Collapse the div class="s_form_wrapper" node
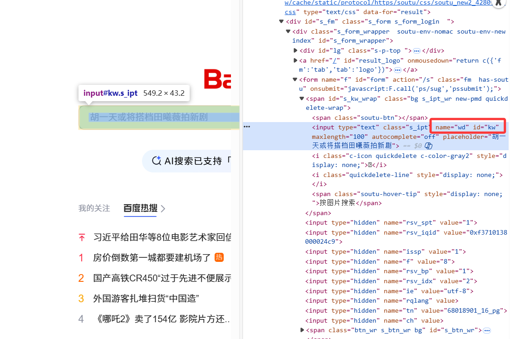The width and height of the screenshot is (510, 339). pyautogui.click(x=288, y=32)
